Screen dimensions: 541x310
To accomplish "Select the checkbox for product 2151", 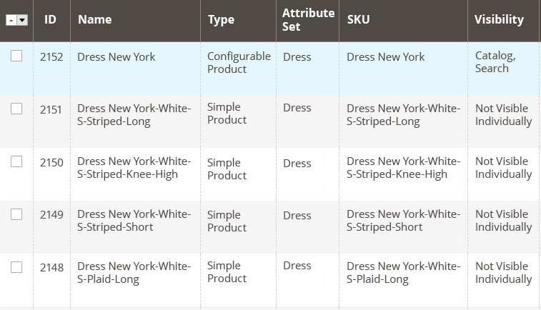I will point(16,109).
